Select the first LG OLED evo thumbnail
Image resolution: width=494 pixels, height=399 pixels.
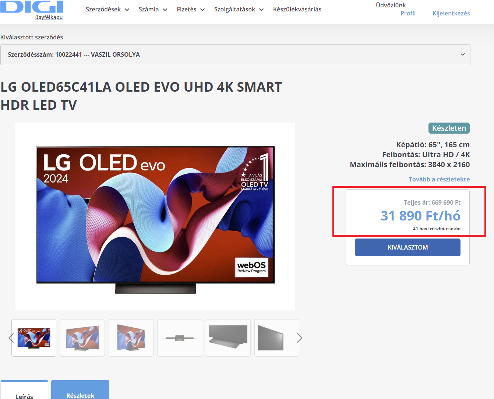coord(34,338)
